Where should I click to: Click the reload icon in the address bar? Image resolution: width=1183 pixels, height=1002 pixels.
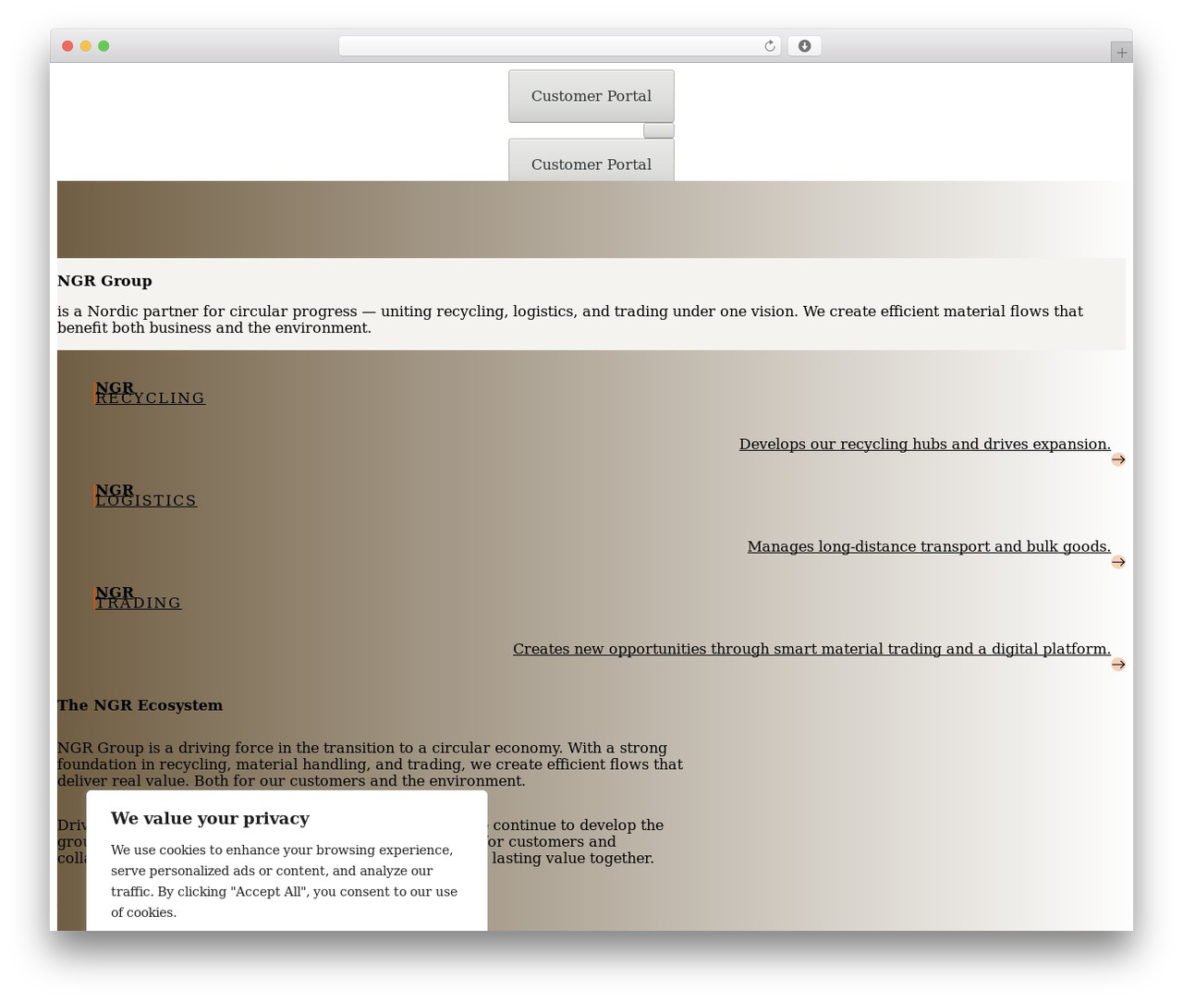click(769, 46)
